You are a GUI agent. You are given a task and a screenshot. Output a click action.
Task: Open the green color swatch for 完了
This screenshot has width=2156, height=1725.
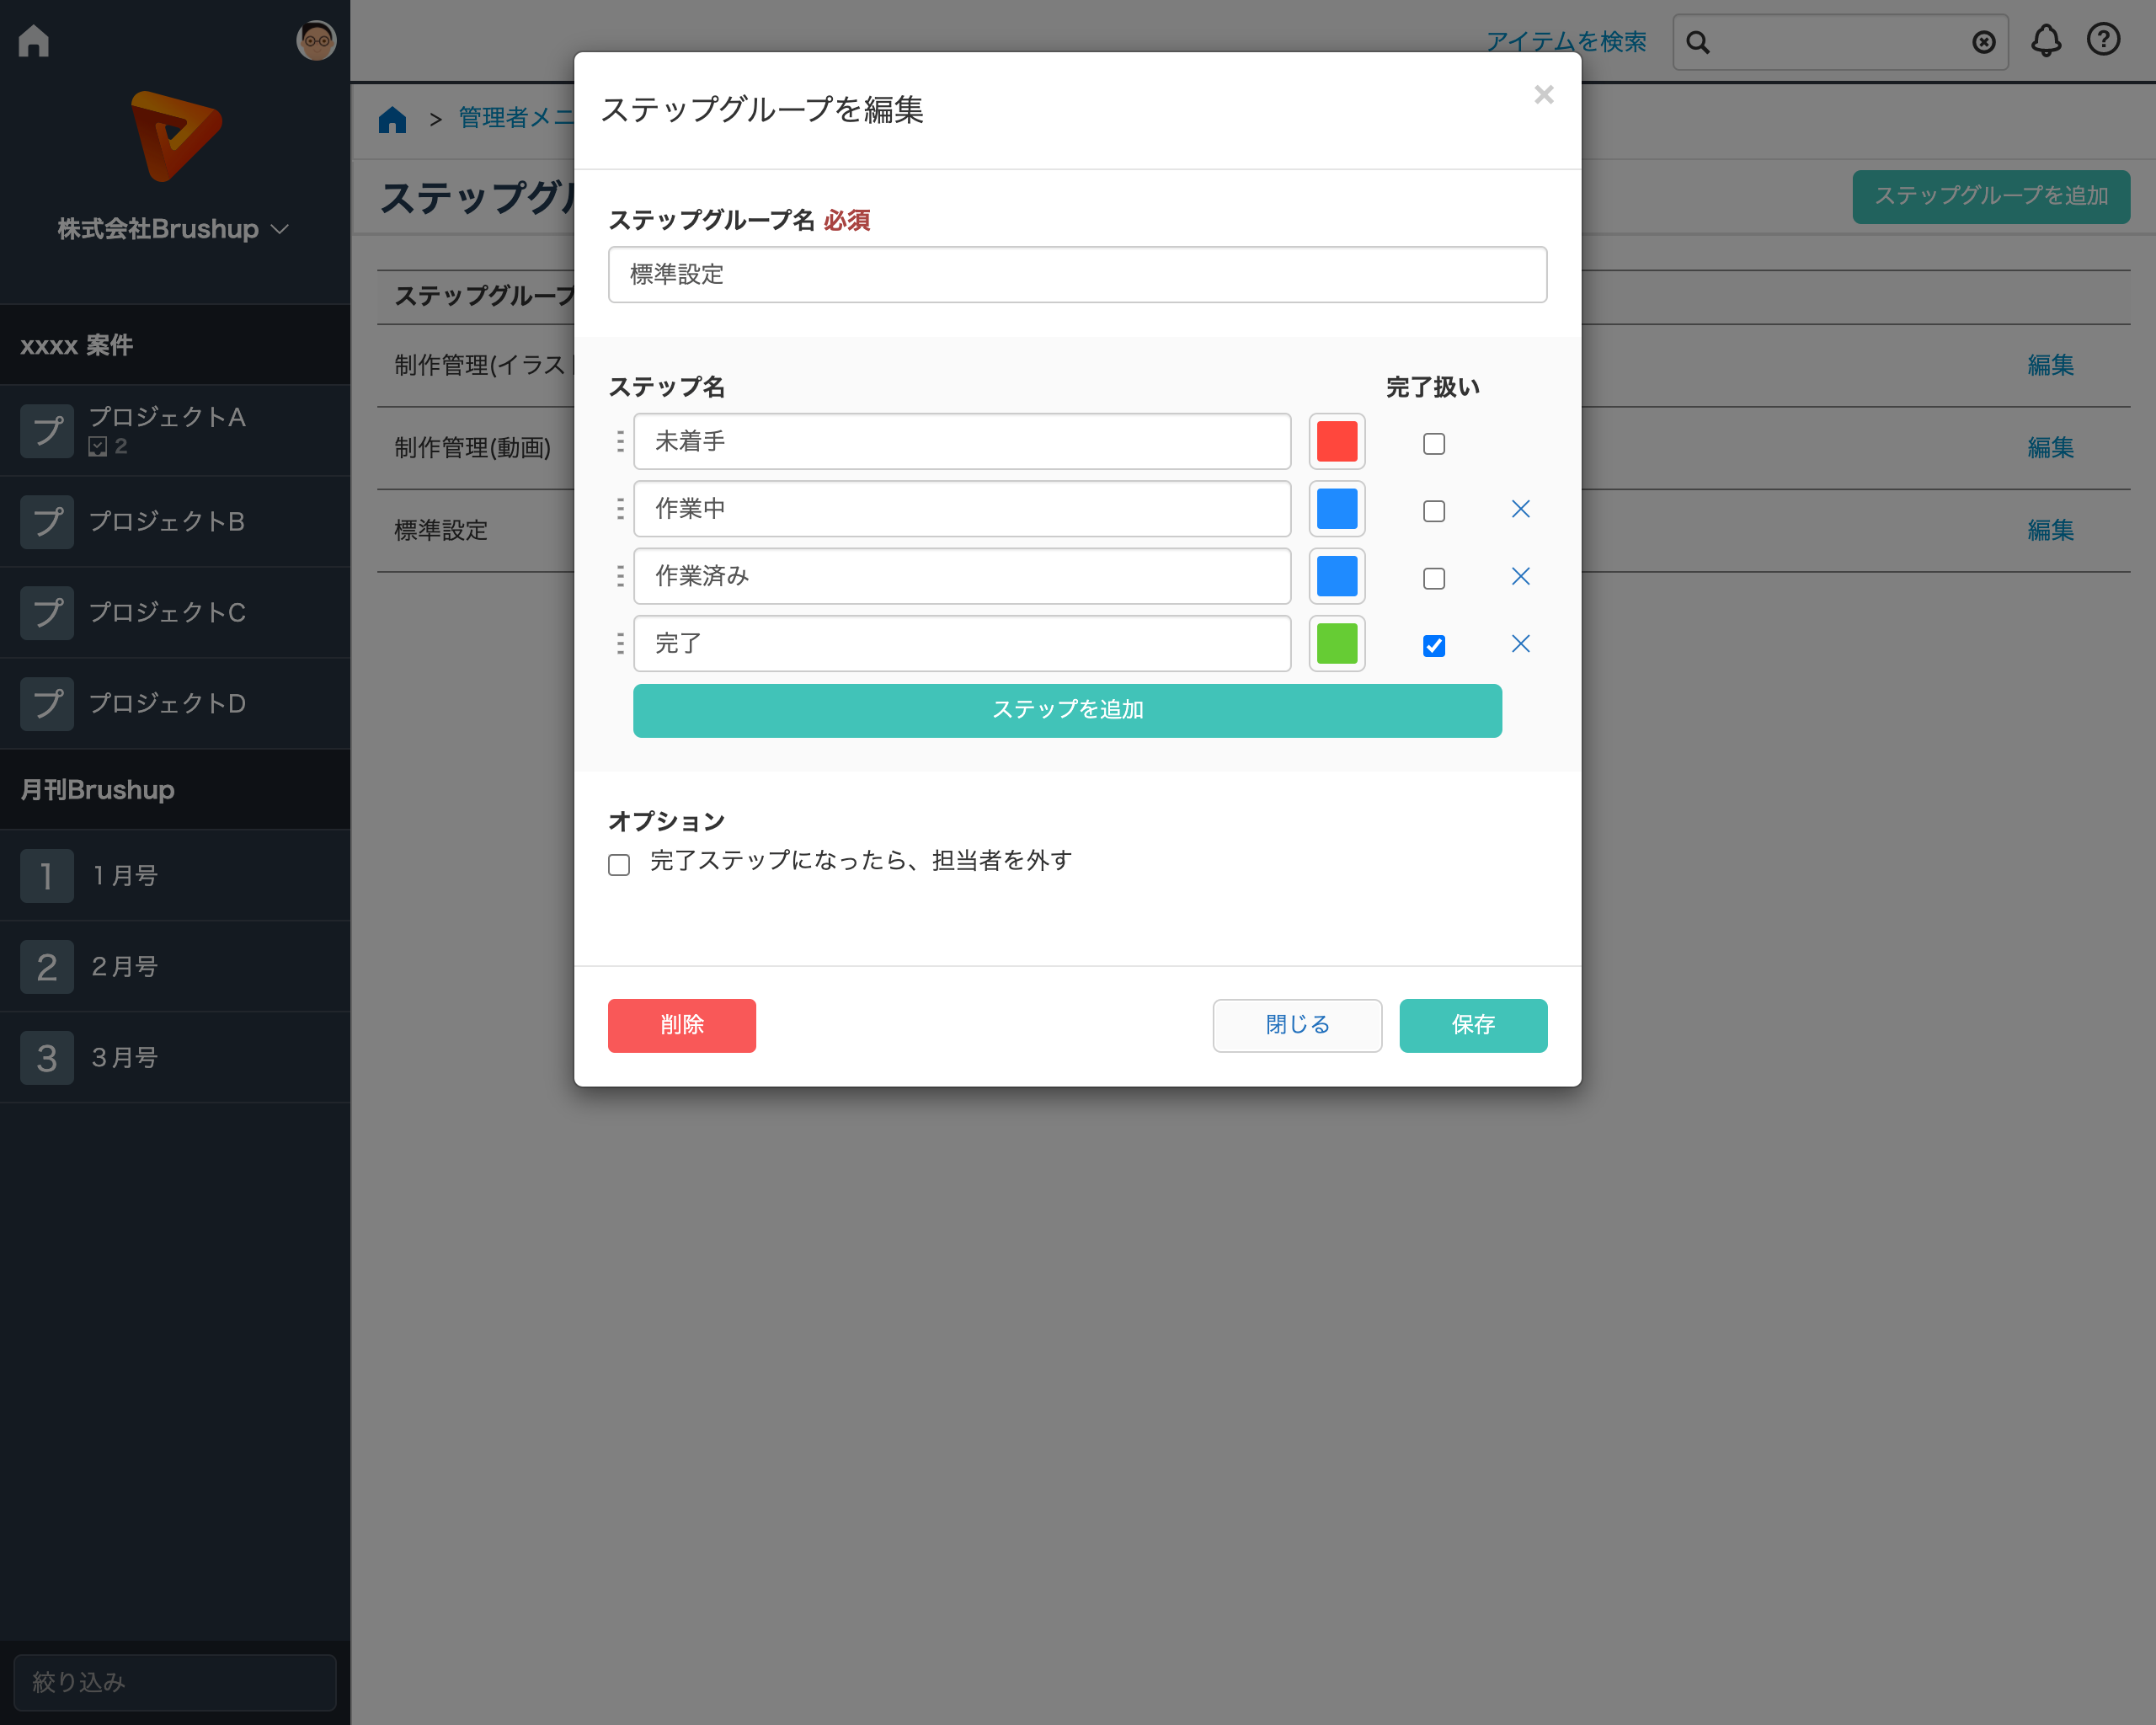coord(1337,643)
